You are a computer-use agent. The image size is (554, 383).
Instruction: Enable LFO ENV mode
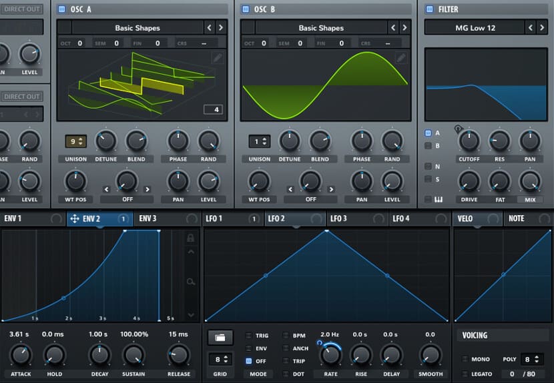tap(249, 348)
